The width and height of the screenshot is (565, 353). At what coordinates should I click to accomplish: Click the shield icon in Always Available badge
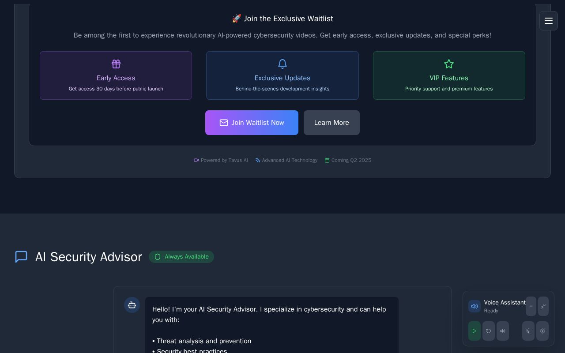158,257
